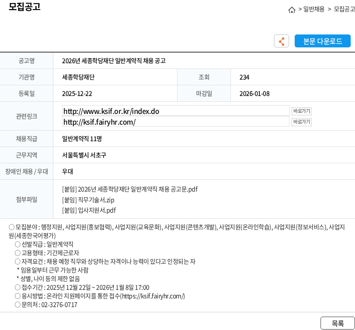The width and height of the screenshot is (355, 330).
Task: Click the http://www.ksif.or.kr/index.do link field
Action: (x=176, y=111)
